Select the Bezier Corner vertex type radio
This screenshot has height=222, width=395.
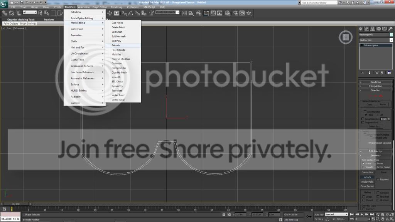(x=375, y=167)
